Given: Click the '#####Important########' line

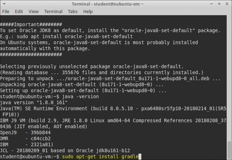Looking at the screenshot, I should (x=31, y=24).
